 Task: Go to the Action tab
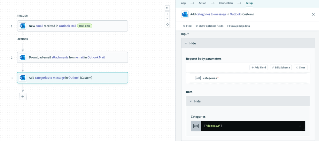point(202,3)
